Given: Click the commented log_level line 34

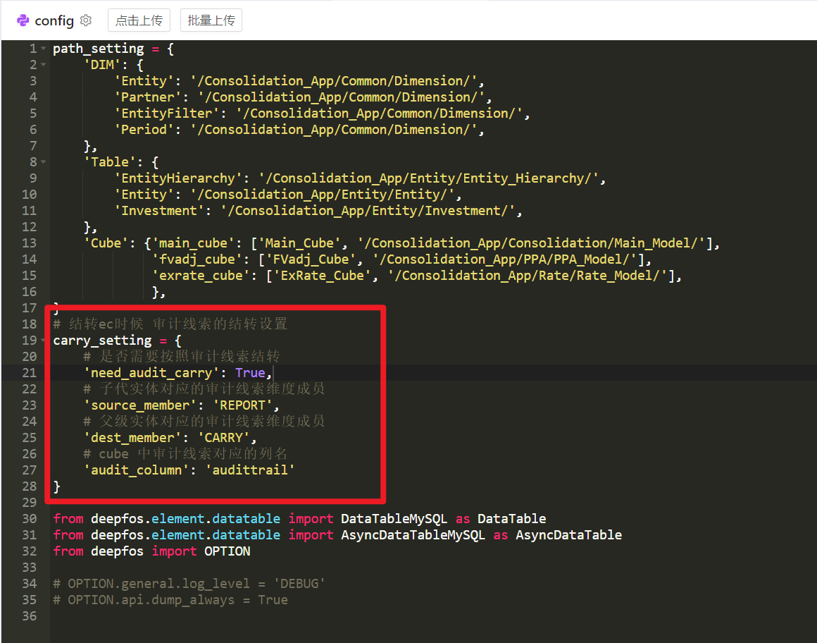Looking at the screenshot, I should [x=189, y=584].
